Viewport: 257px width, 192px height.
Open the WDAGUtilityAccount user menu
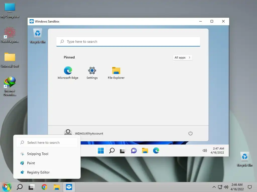[84, 133]
